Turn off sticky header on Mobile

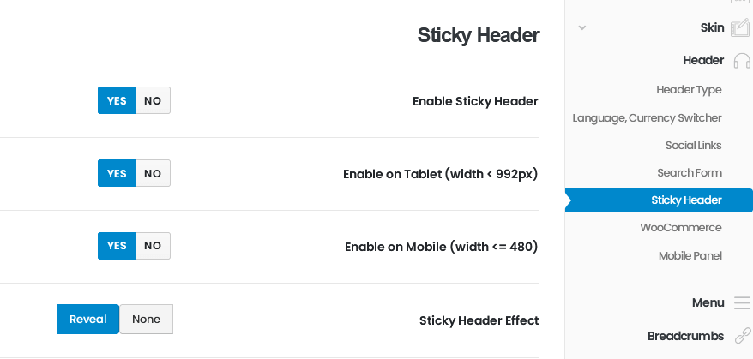coord(153,246)
